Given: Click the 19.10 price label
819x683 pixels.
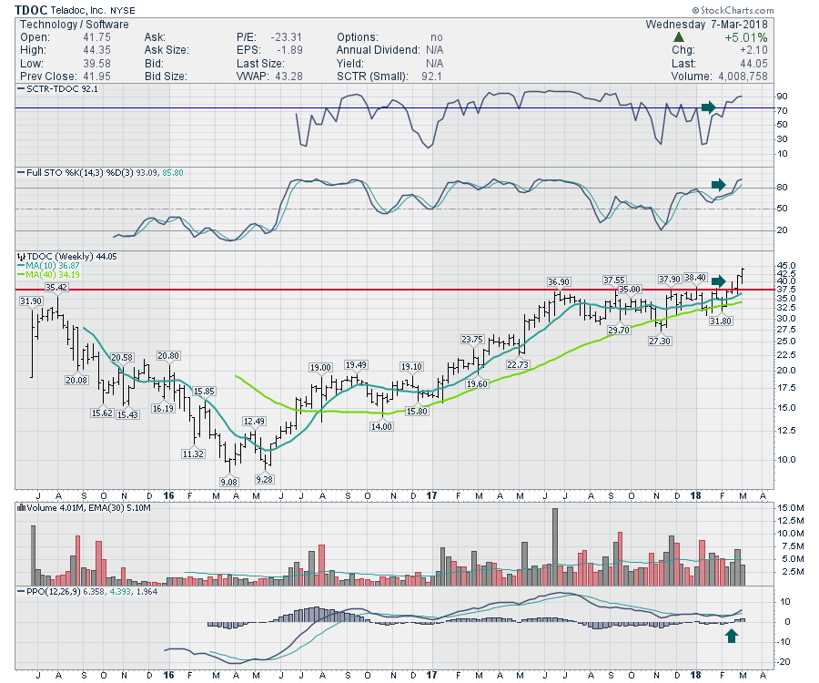Looking at the screenshot, I should click(x=411, y=366).
